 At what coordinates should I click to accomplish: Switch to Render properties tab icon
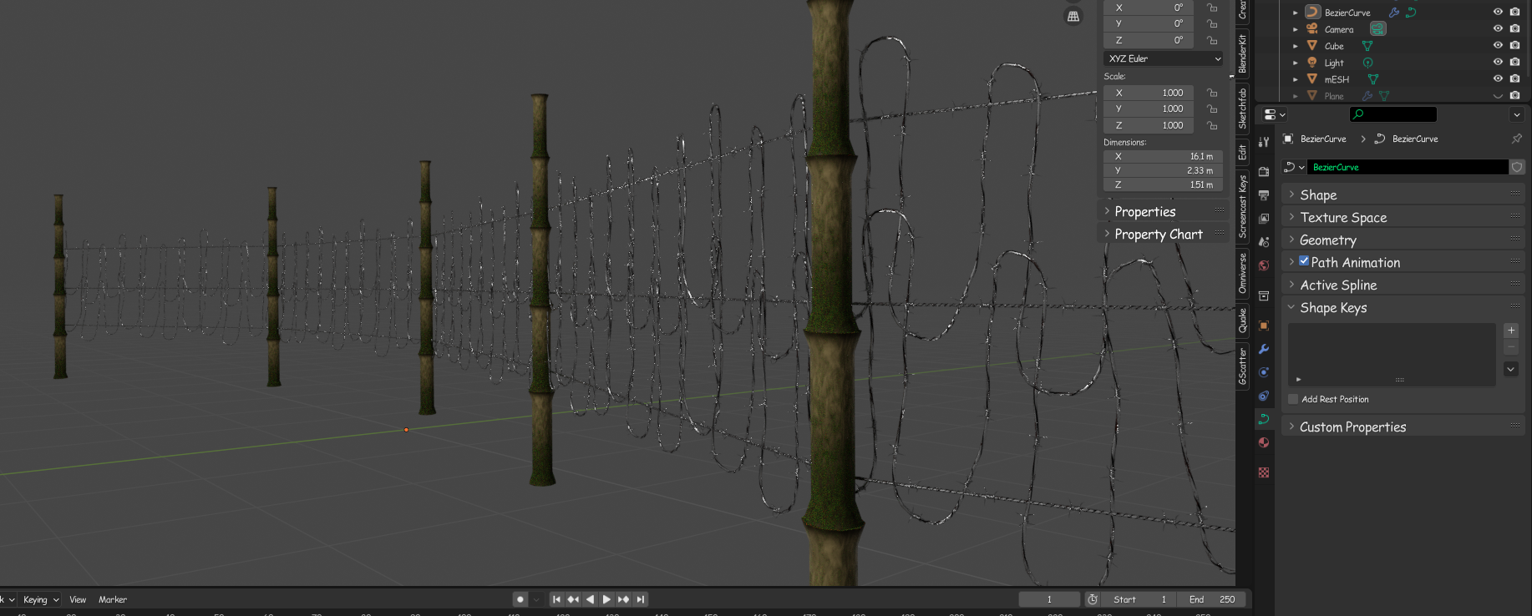coord(1264,171)
